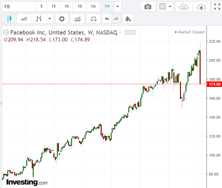
Task: Switch to the area chart style
Action: pos(24,19)
